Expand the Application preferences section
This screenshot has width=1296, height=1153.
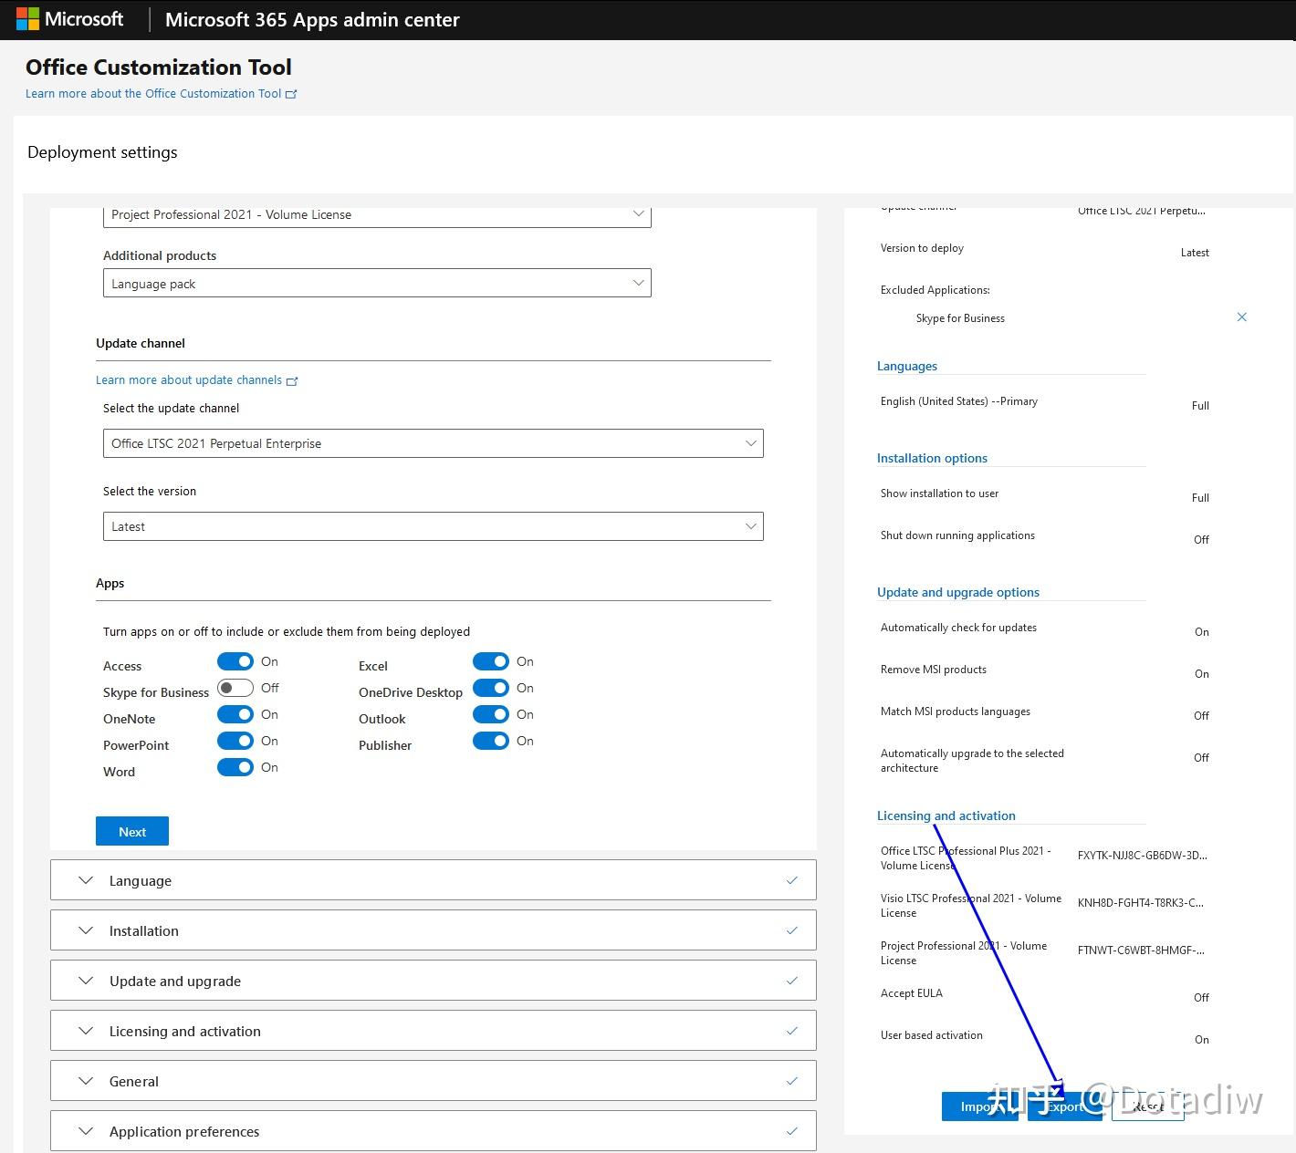tap(85, 1131)
